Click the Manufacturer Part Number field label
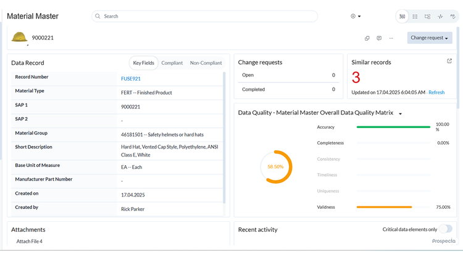Screen dimensions: 463x260 coord(44,179)
